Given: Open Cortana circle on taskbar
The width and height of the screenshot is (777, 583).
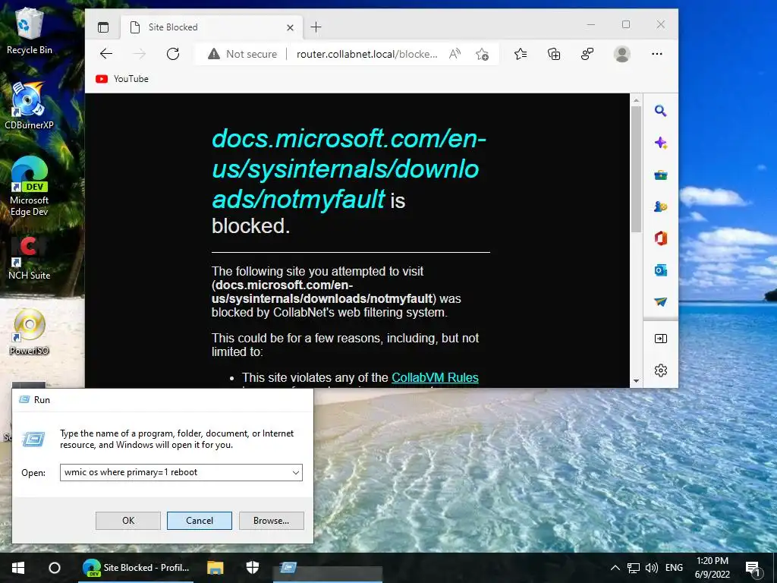Looking at the screenshot, I should (55, 568).
